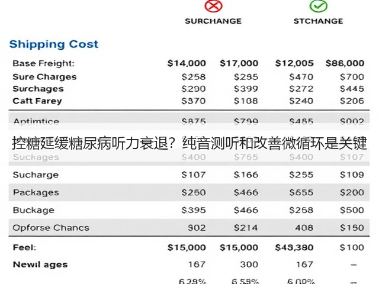Open the Chinese headline overlay text
The image size is (379, 284).
(189, 143)
